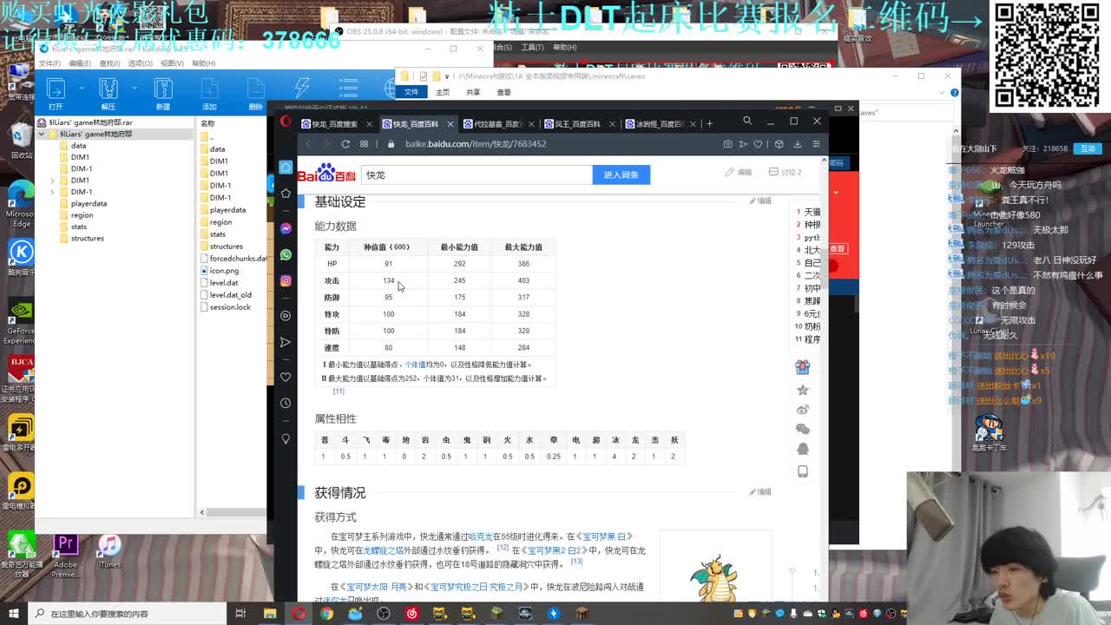Screen dimensions: 1111x625
Task: Click the heart bookmark icon in address bar
Action: (758, 144)
